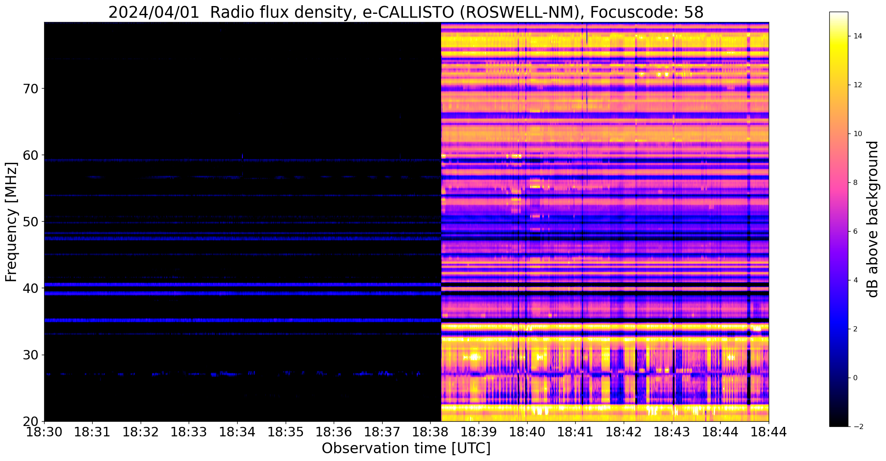Image resolution: width=886 pixels, height=461 pixels.
Task: Click the 18:41 time tick label
Action: click(576, 431)
